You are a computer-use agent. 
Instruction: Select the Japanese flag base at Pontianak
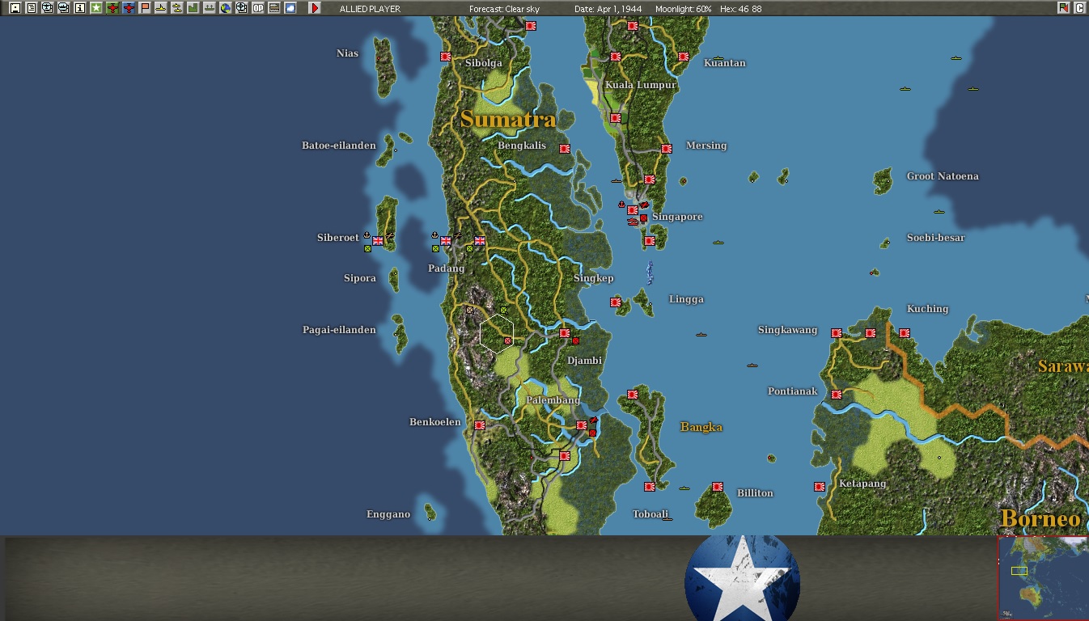click(x=837, y=395)
